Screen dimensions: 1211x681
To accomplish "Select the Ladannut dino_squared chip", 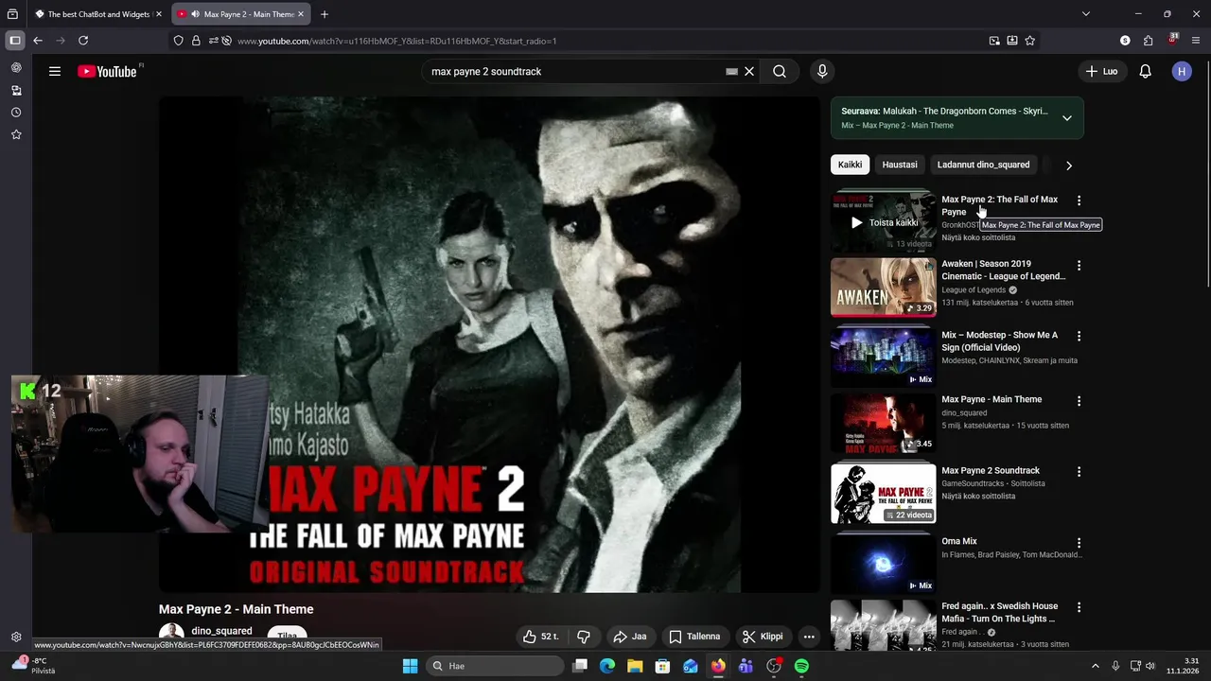I will [x=983, y=165].
